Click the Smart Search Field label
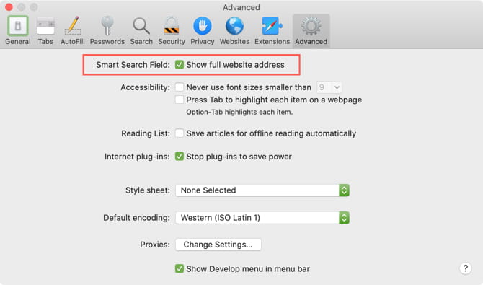Screen dimensions: 483x285 [133, 65]
